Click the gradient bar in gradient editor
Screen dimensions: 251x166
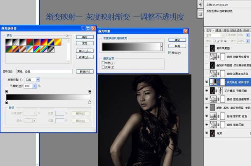point(48,97)
